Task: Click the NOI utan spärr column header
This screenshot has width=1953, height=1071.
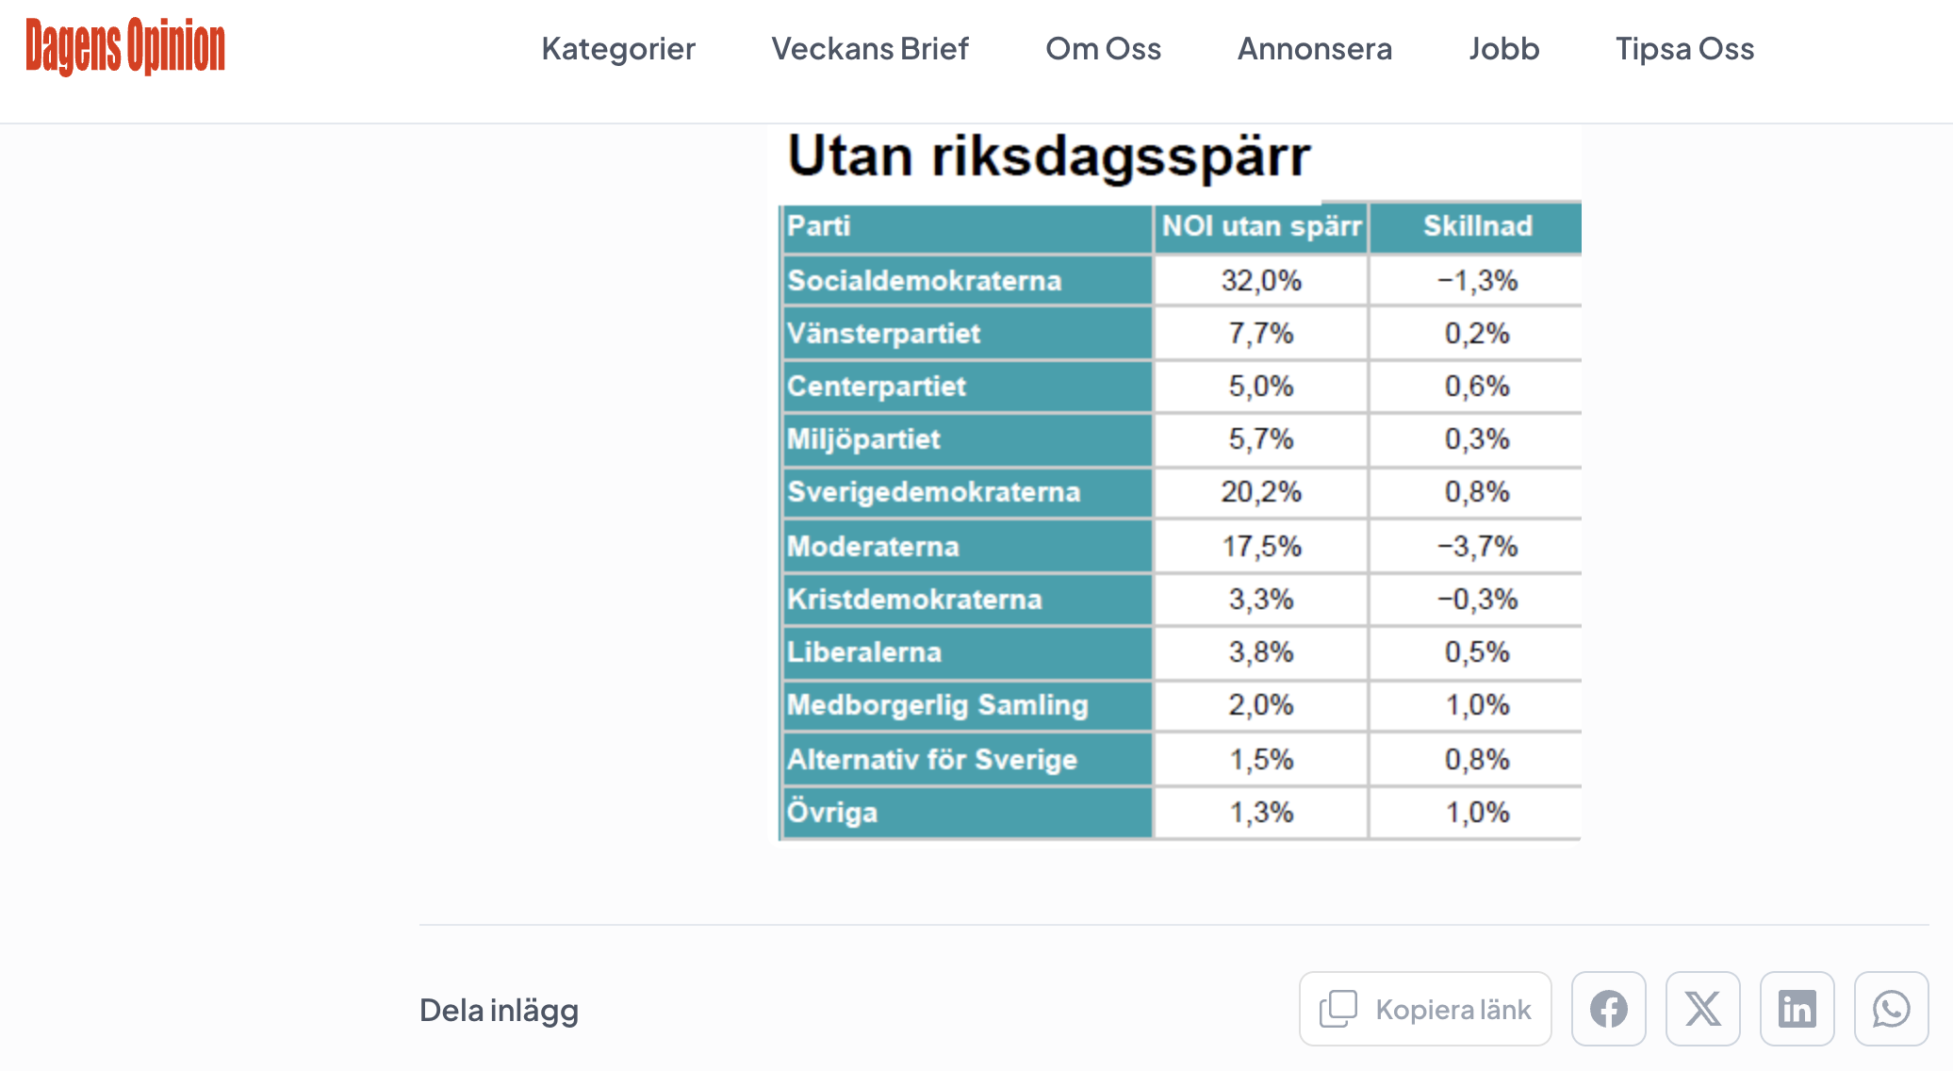Action: [x=1261, y=226]
